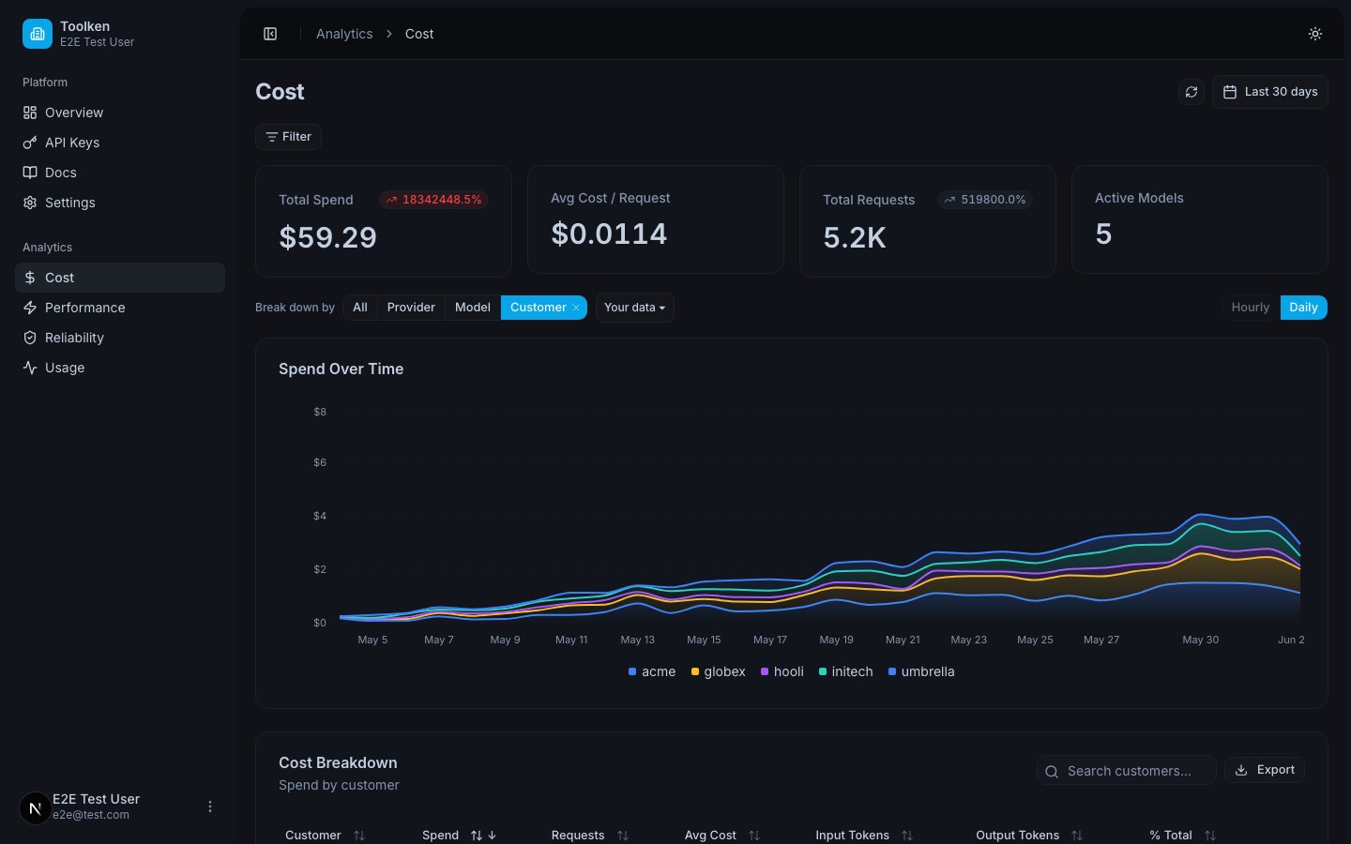This screenshot has width=1351, height=844.
Task: Click the Active Models card title
Action: point(1139,198)
